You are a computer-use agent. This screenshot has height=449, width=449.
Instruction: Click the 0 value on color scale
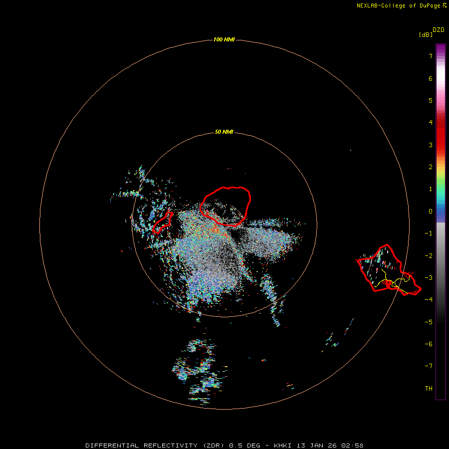pos(431,212)
